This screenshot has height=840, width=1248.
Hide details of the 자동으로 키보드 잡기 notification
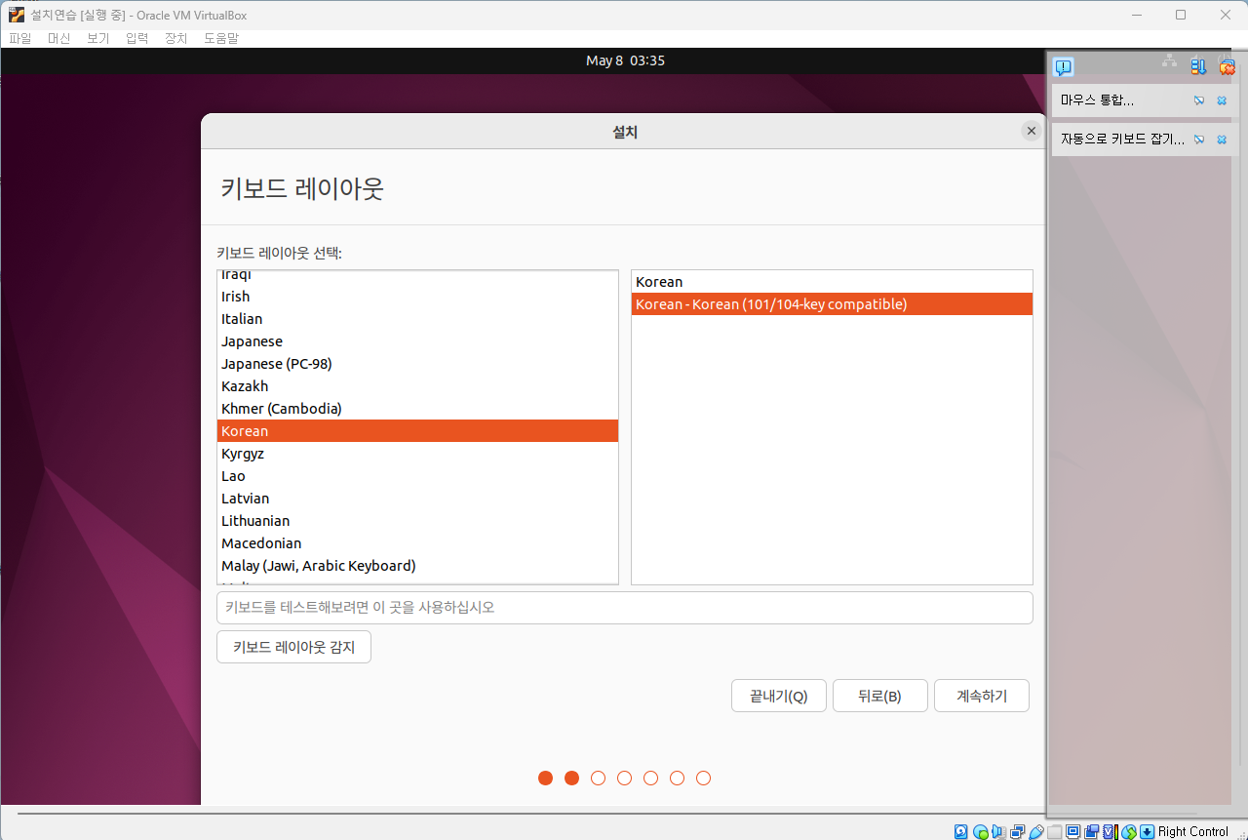(1199, 140)
